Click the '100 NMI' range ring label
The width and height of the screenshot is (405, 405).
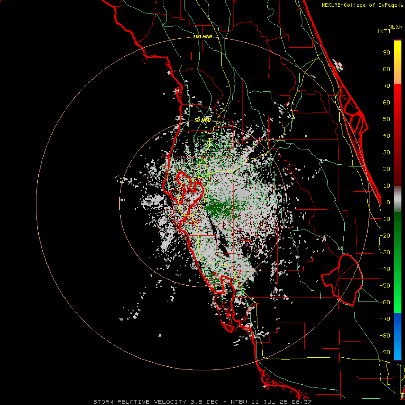pyautogui.click(x=202, y=37)
